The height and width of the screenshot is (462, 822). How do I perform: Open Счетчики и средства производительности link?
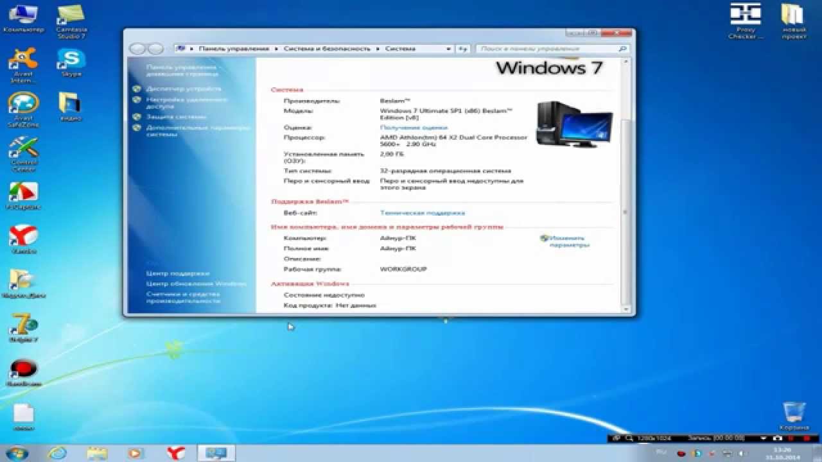pos(185,297)
